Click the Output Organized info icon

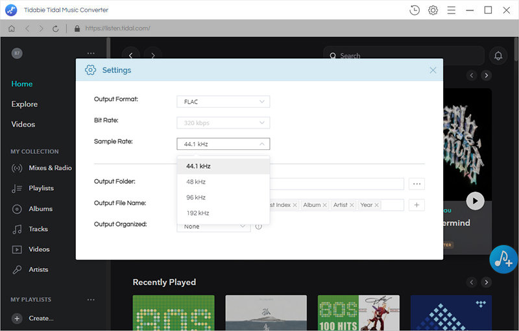pos(258,227)
